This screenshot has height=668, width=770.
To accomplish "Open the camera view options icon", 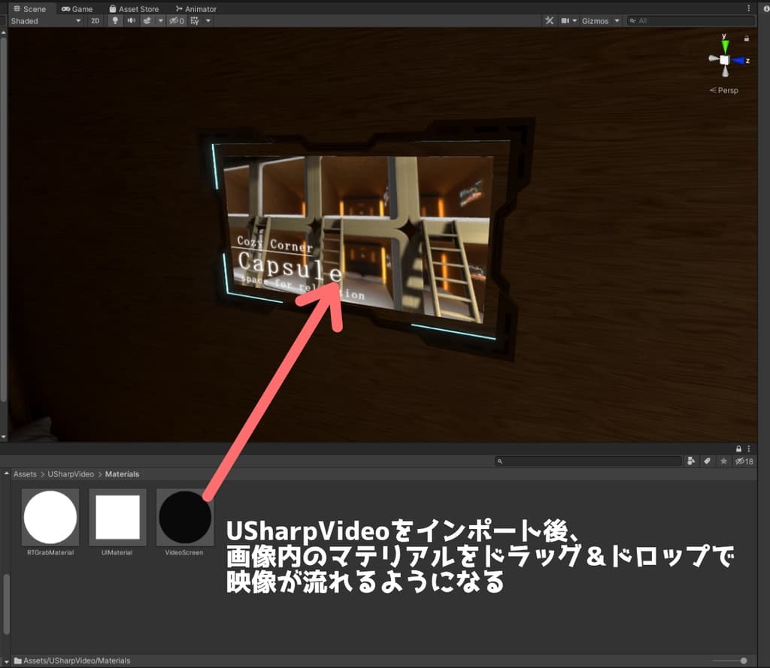I will coord(566,21).
